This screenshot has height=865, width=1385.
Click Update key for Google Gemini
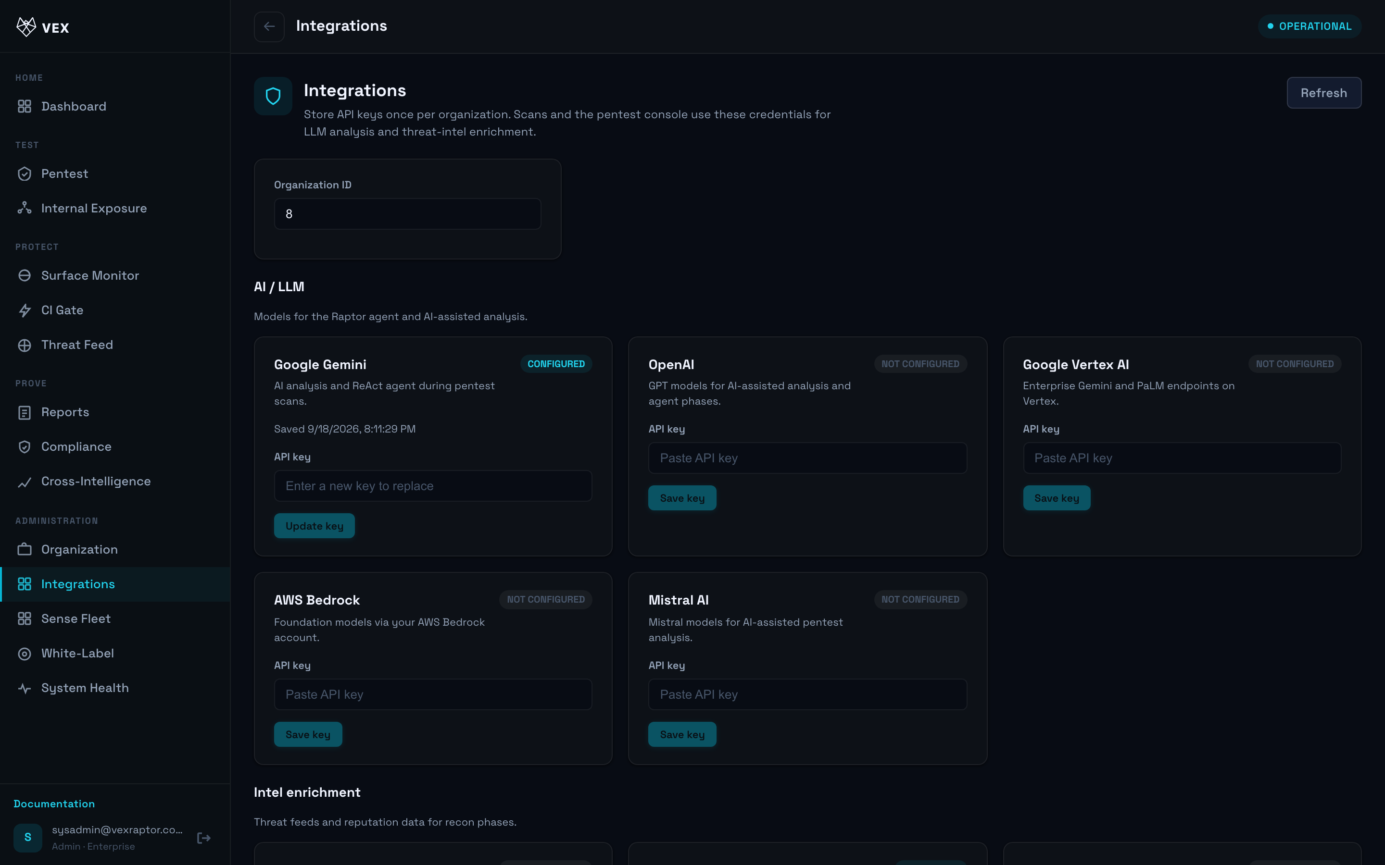[x=314, y=526]
